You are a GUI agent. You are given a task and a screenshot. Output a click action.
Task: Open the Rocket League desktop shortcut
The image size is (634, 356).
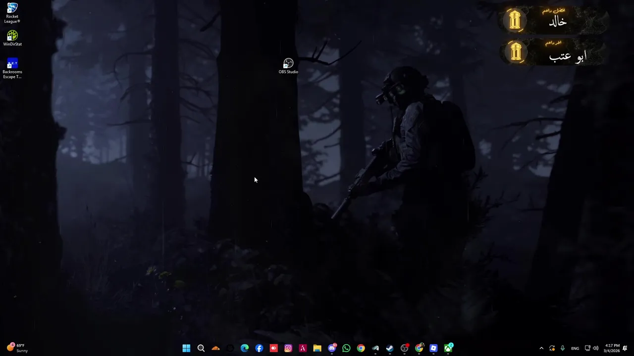click(x=12, y=13)
